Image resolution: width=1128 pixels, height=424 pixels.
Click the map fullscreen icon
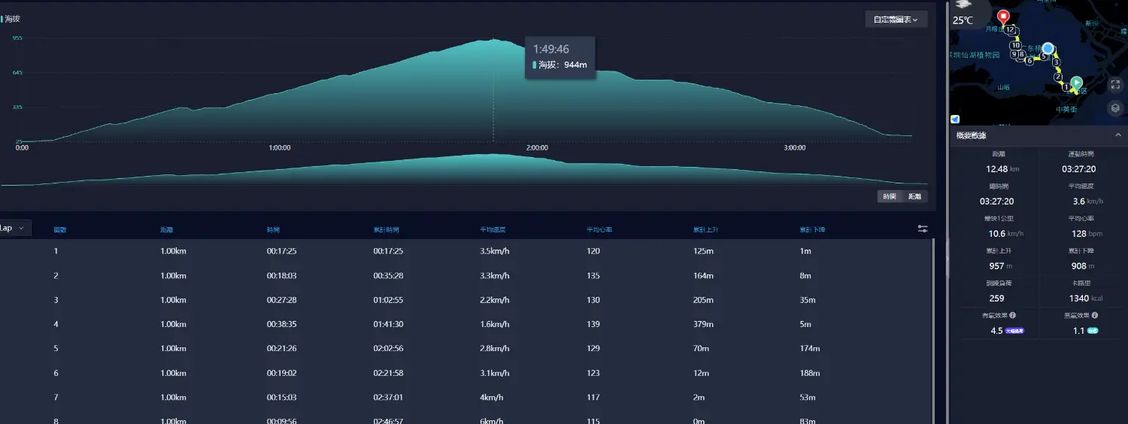1115,86
